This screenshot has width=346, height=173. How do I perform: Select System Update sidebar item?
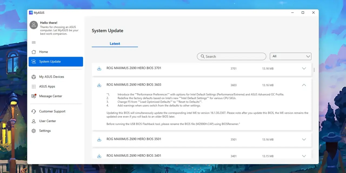pos(56,62)
